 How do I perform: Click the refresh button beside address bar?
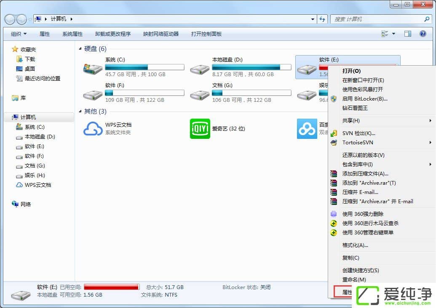coord(322,19)
